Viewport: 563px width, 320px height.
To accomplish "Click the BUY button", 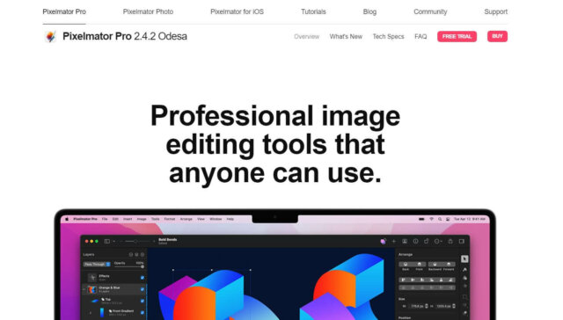I will pos(497,36).
